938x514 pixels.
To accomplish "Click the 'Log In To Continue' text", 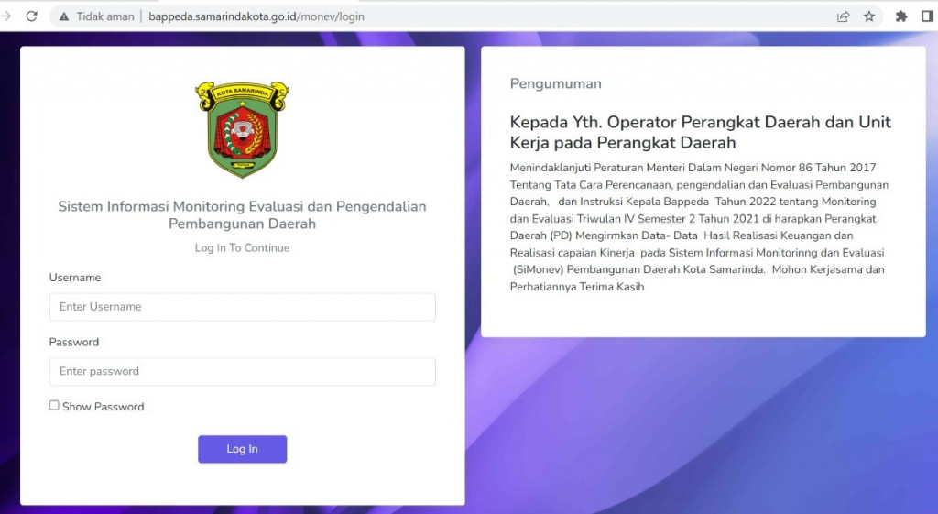I will click(x=242, y=247).
